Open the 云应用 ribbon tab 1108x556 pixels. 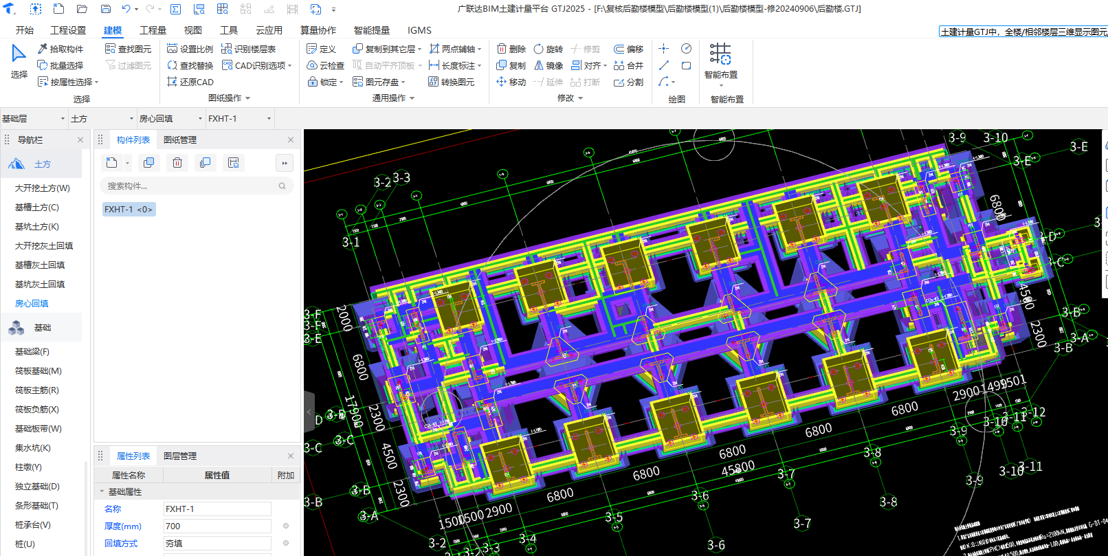[x=269, y=30]
